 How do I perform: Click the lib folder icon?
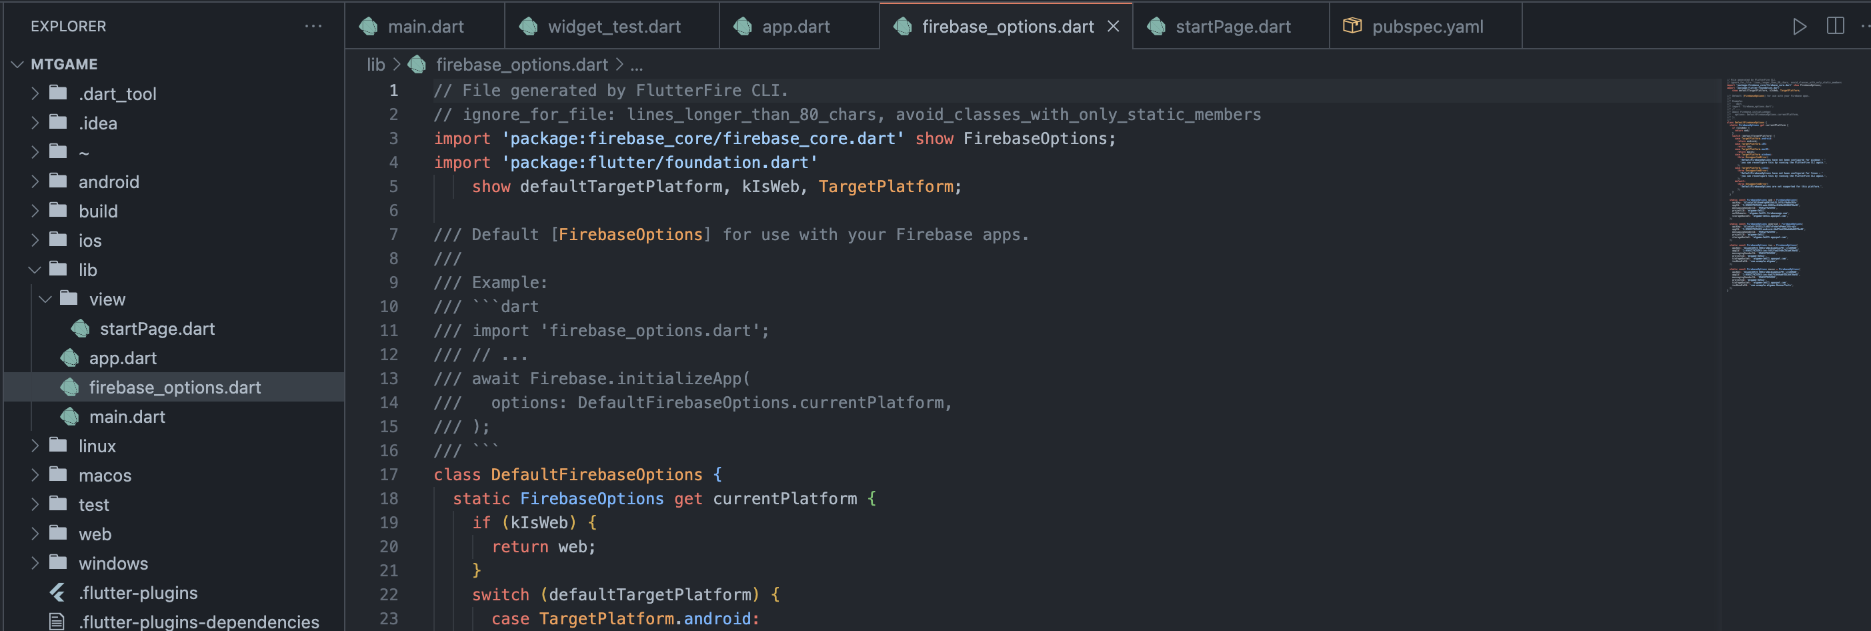point(58,269)
